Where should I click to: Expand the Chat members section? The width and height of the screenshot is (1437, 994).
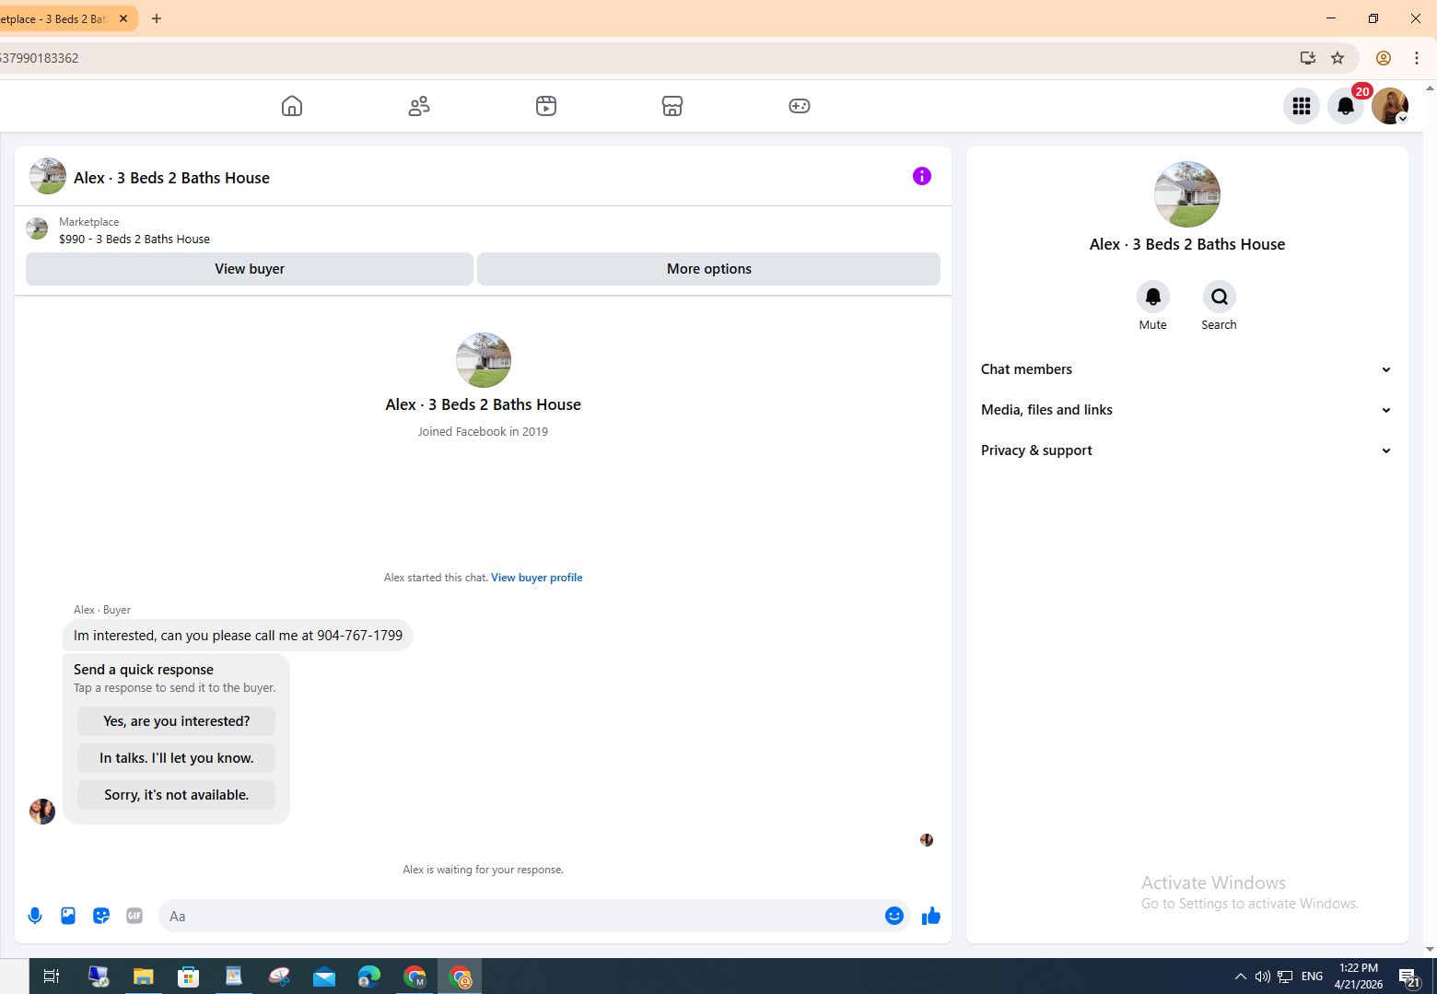[1186, 369]
